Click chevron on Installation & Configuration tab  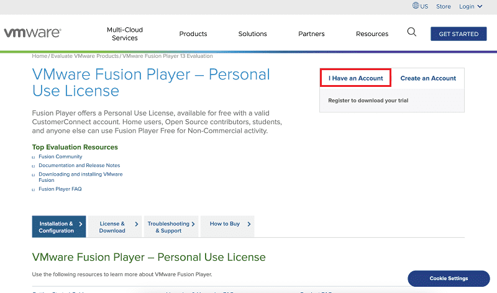pos(81,224)
